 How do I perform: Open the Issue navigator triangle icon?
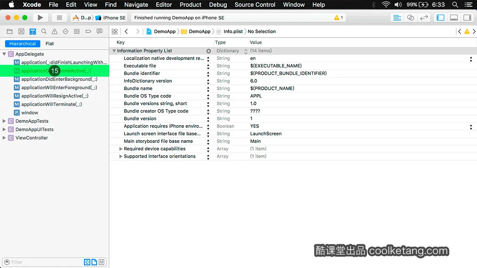tap(55, 31)
